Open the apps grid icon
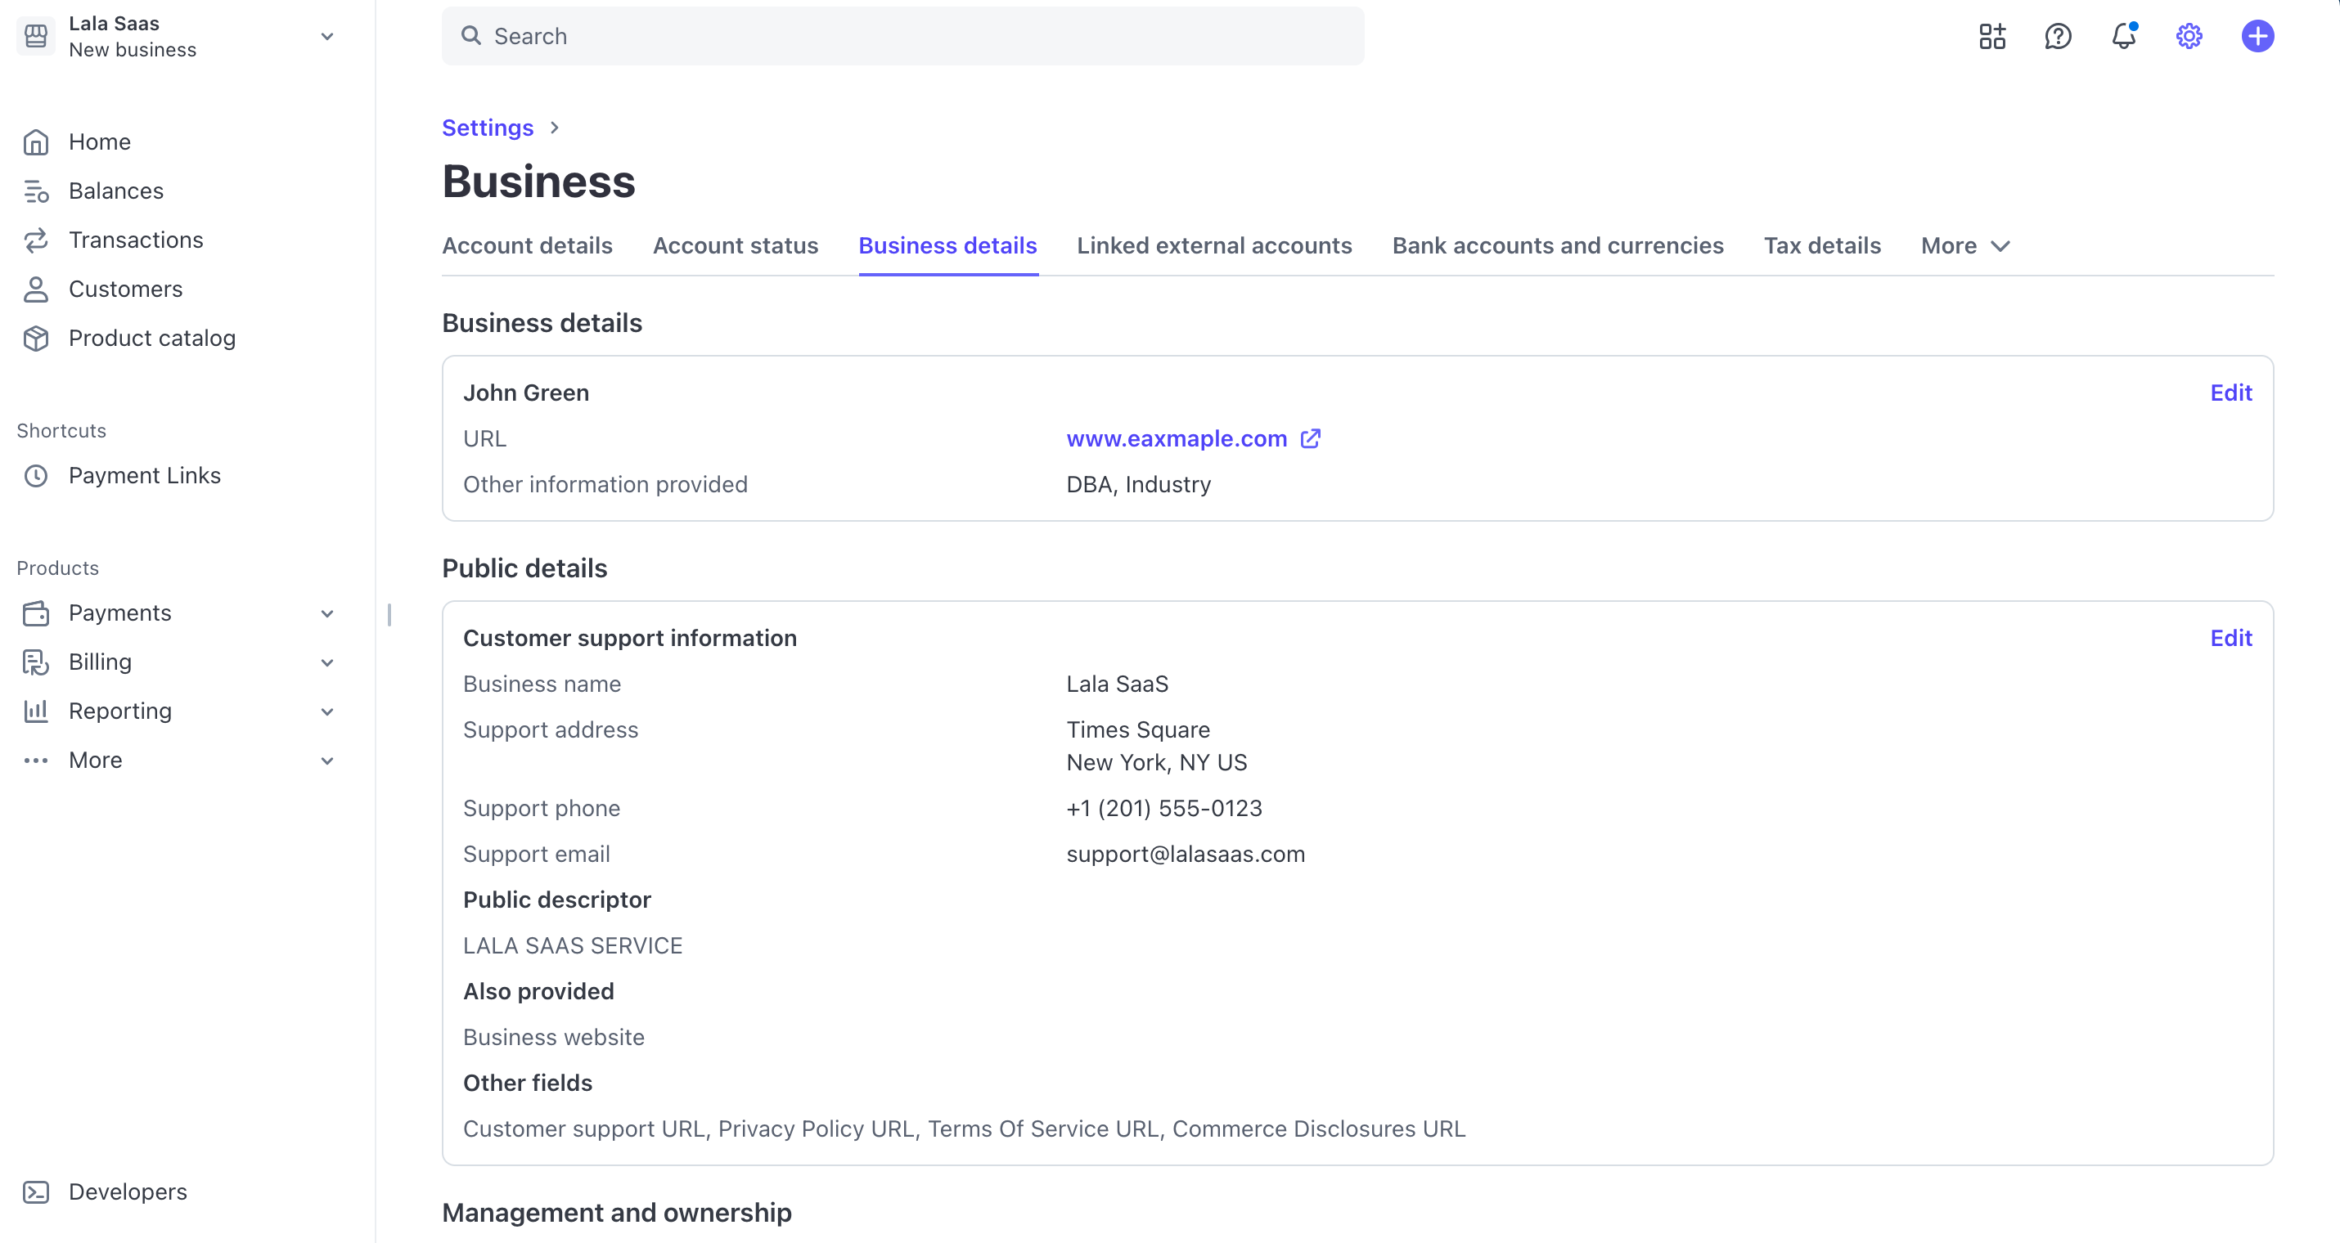The height and width of the screenshot is (1243, 2340). tap(1991, 36)
